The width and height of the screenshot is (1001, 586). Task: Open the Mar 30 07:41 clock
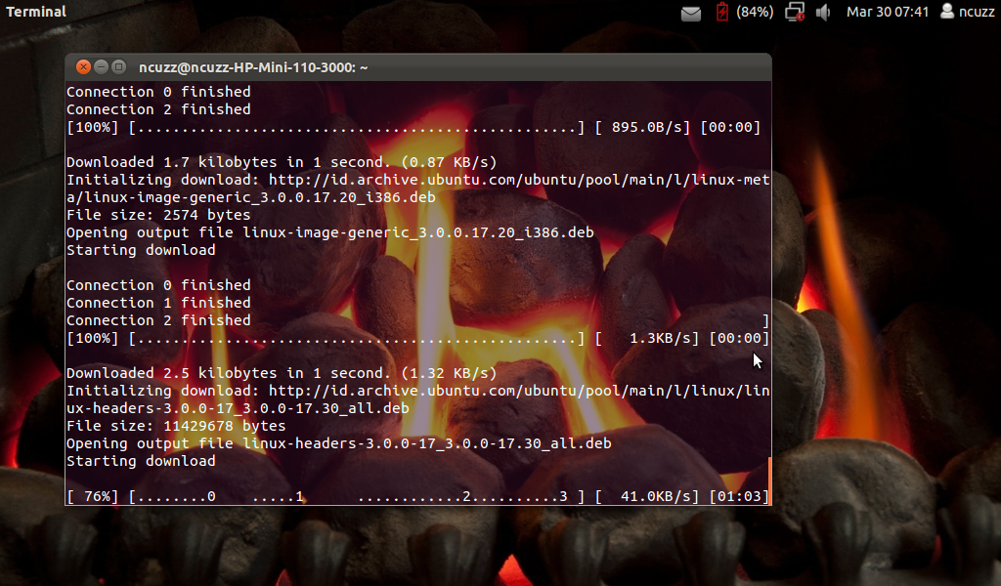[888, 12]
